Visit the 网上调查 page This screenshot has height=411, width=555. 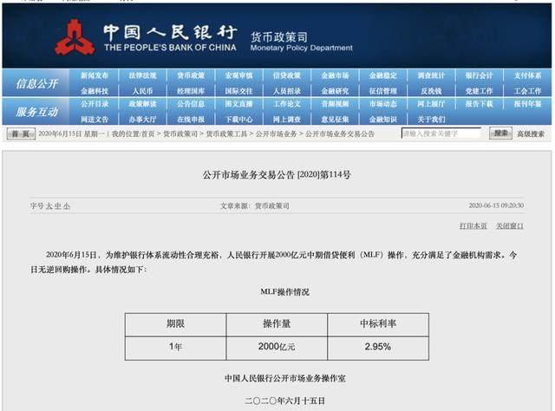tap(287, 120)
